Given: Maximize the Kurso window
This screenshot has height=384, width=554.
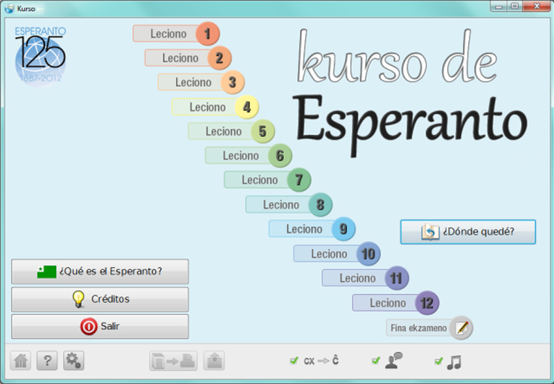Looking at the screenshot, I should (x=515, y=6).
